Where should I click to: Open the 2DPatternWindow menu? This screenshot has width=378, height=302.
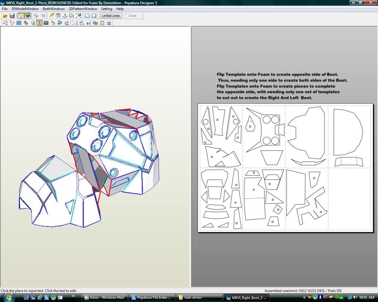point(83,9)
